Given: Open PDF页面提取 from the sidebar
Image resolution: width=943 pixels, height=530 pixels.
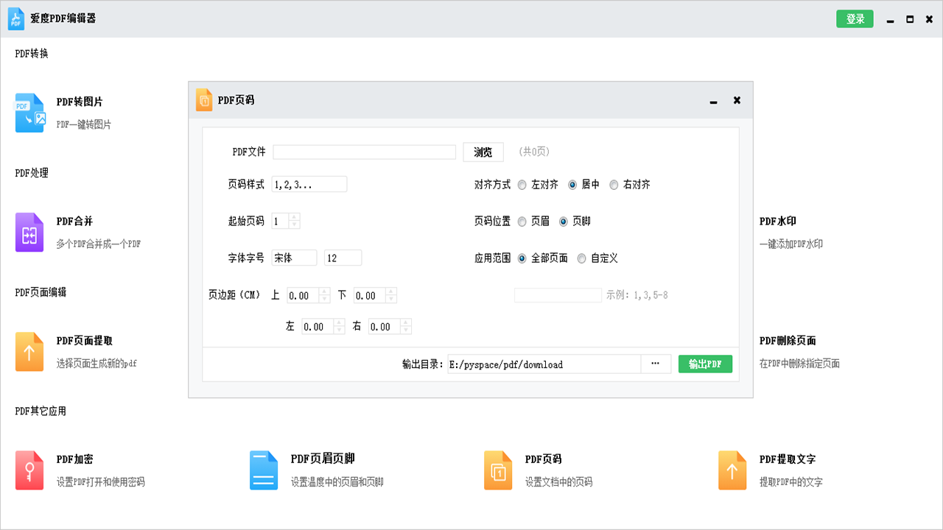Looking at the screenshot, I should click(28, 351).
